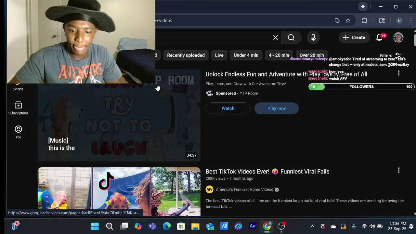This screenshot has width=416, height=234.
Task: Open File Explorer from taskbar
Action: [195, 226]
